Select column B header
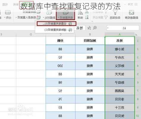 [x=90, y=34]
